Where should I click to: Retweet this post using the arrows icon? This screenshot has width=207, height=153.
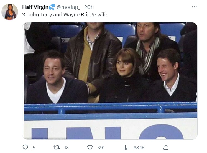point(57,147)
